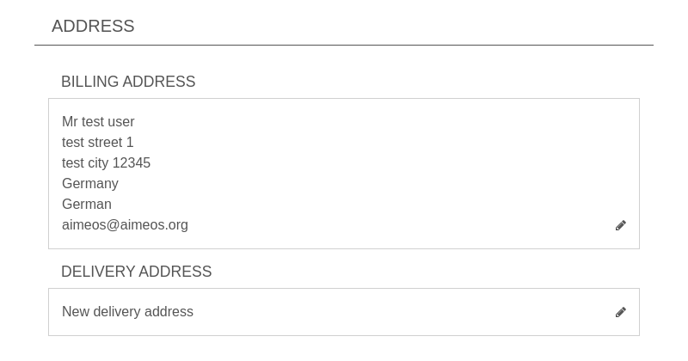The height and width of the screenshot is (361, 688).
Task: Select the language line German
Action: [87, 205]
